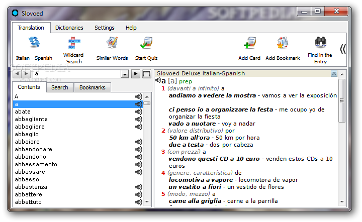The image size is (362, 222).
Task: Play pronunciation for abbattere
Action: pyautogui.click(x=139, y=194)
